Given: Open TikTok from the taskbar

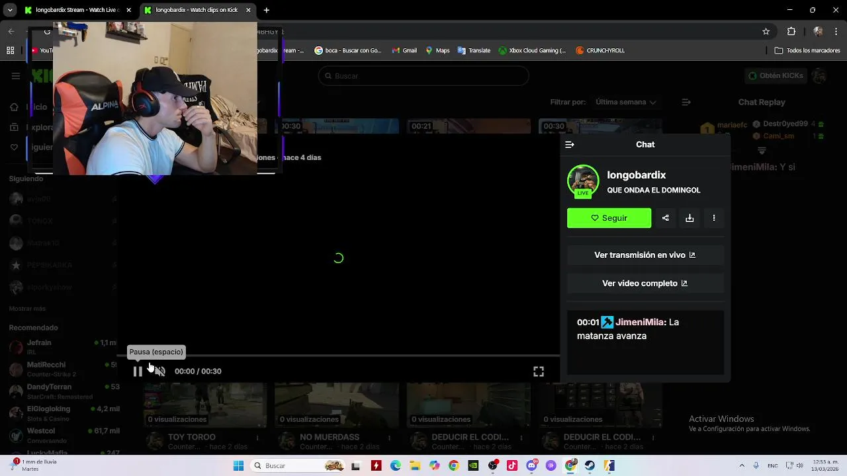Looking at the screenshot, I should tap(512, 466).
